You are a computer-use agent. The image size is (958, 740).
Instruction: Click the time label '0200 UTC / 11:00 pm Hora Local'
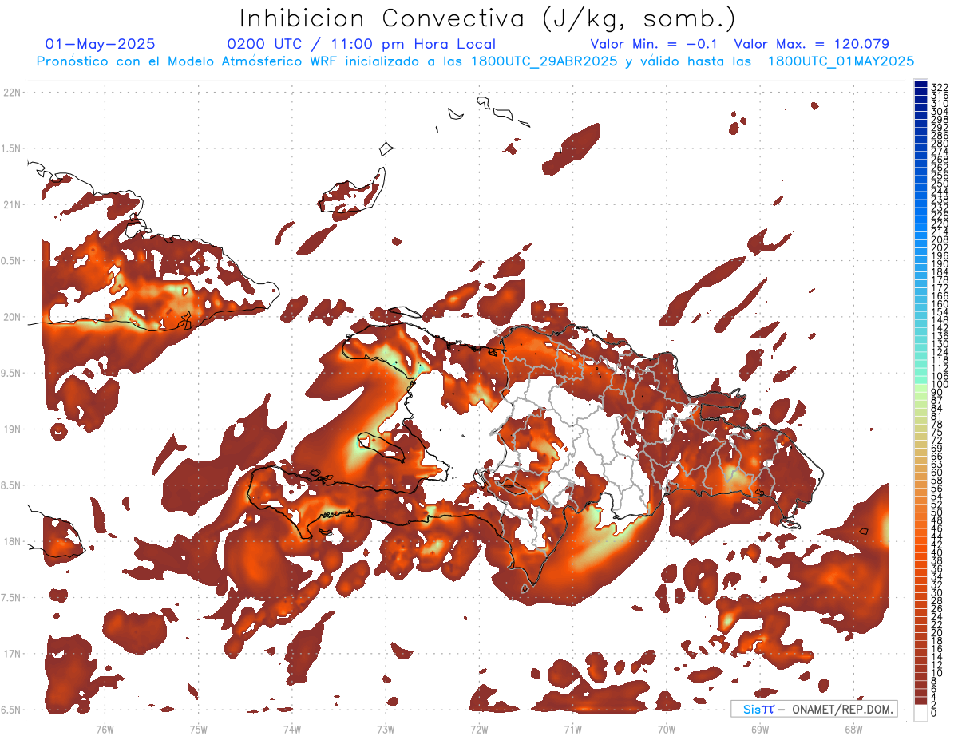pos(362,44)
